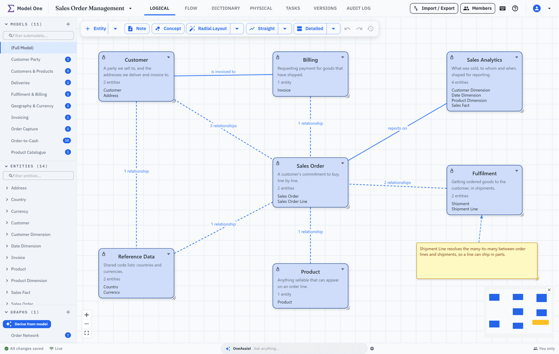559x354 pixels.
Task: Add a Concept to the canvas
Action: (x=168, y=28)
